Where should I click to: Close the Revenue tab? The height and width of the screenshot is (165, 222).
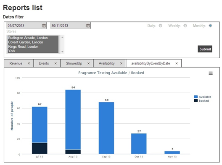pyautogui.click(x=29, y=63)
